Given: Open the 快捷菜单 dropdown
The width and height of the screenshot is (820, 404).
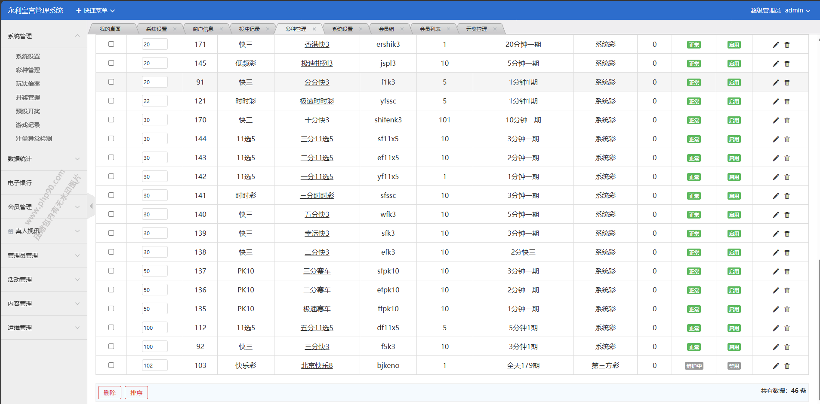Looking at the screenshot, I should coord(96,10).
